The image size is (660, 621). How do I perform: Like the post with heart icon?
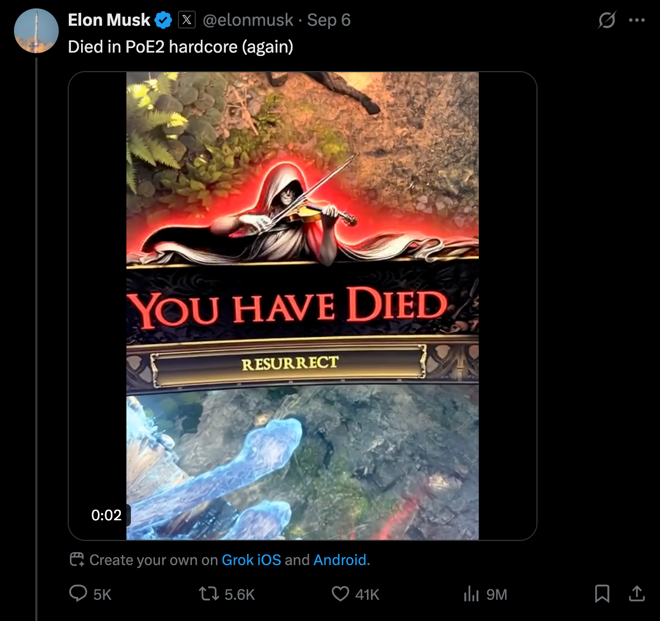point(340,594)
